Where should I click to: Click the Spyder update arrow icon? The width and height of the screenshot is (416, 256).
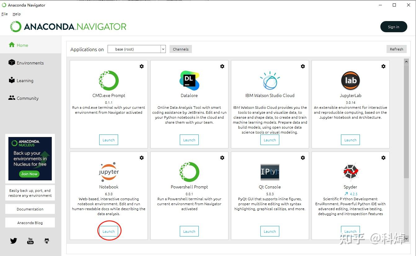[x=346, y=194]
